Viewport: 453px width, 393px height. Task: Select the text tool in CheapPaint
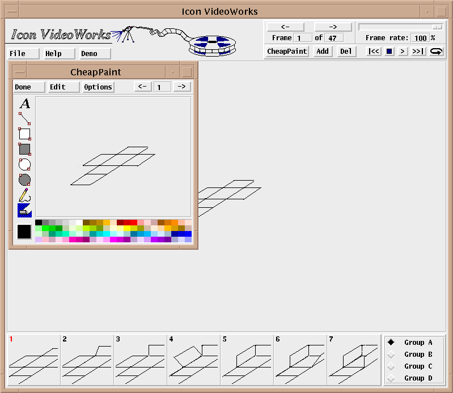24,104
